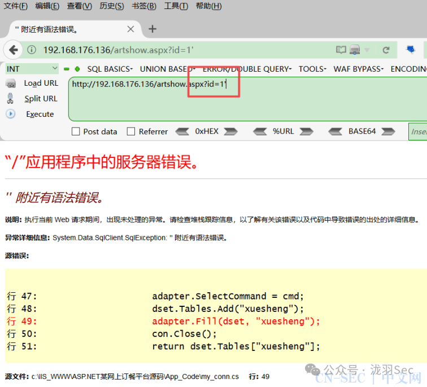Open the INT type dropdown
Viewport: 427px width, 387px height.
pyautogui.click(x=32, y=69)
